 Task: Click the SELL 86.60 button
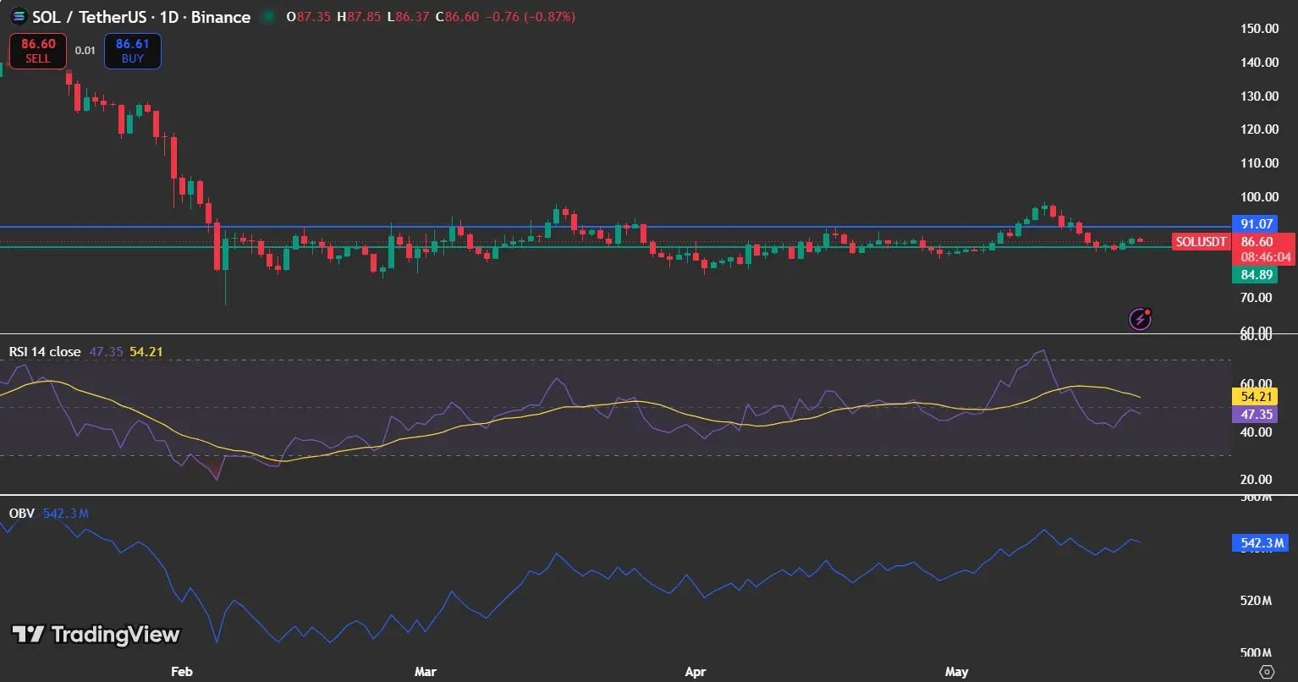38,51
